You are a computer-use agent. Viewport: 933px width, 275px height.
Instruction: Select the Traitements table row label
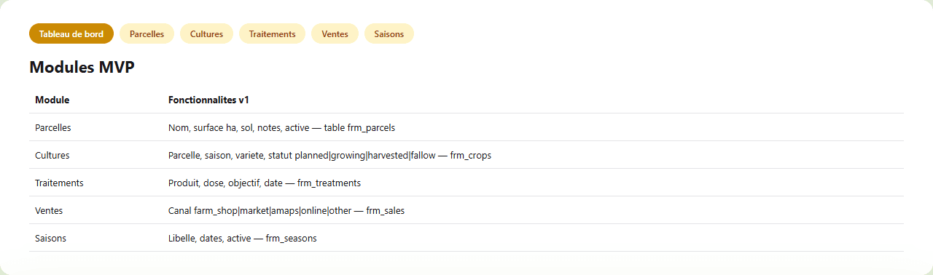59,183
